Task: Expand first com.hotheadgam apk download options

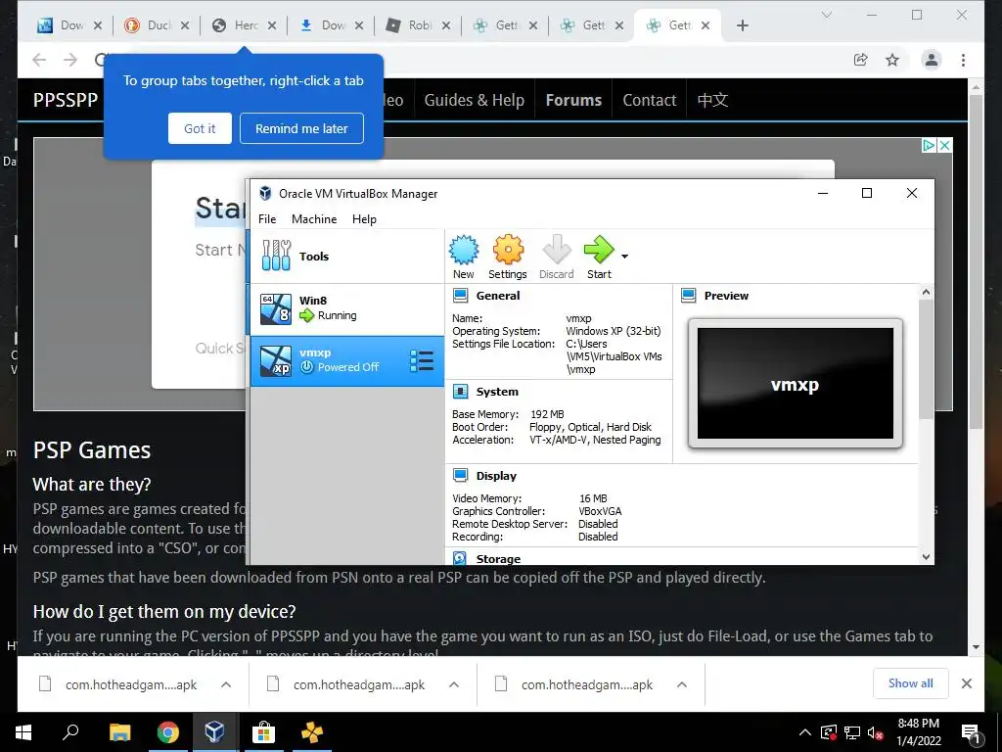Action: (x=226, y=684)
